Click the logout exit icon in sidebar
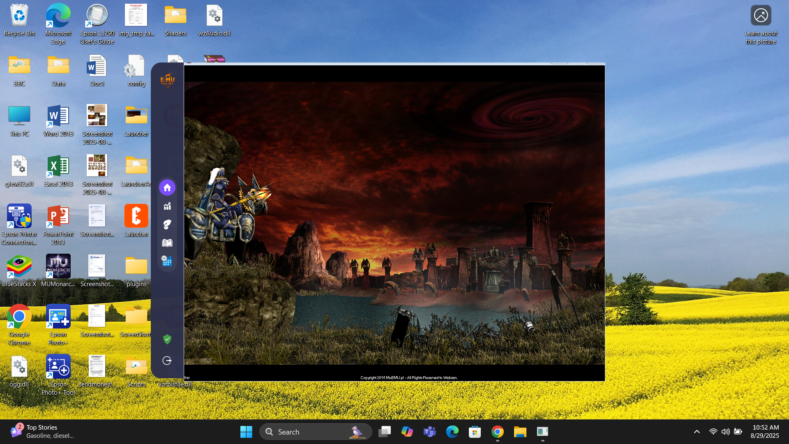This screenshot has height=444, width=789. [x=167, y=361]
